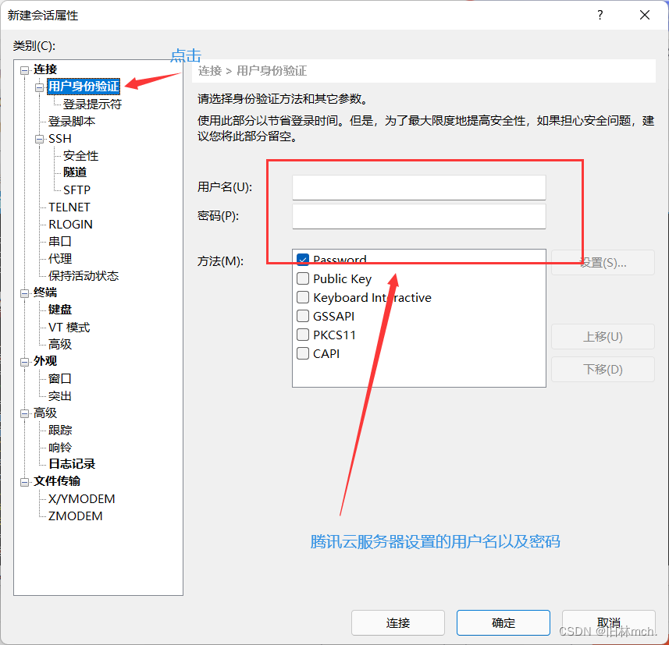Viewport: 669px width, 645px height.
Task: Enable the CAPI method checkbox
Action: [x=303, y=353]
